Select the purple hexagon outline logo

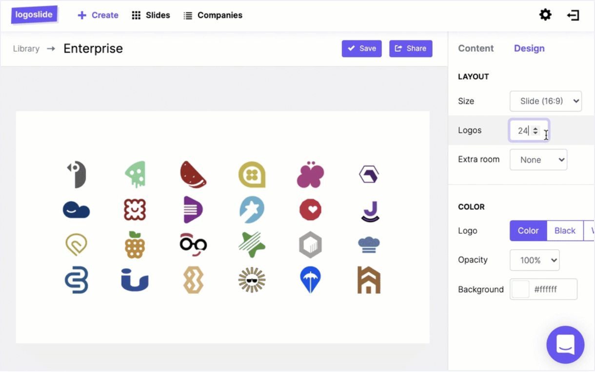pos(369,174)
